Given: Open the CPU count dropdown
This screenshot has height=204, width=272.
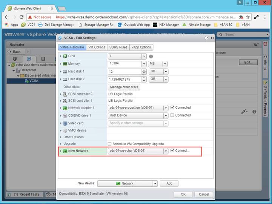Looking at the screenshot, I should [x=144, y=56].
